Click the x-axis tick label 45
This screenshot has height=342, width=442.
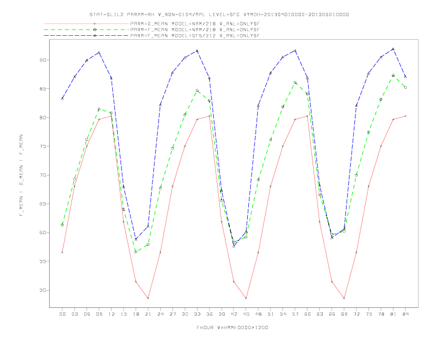246,314
